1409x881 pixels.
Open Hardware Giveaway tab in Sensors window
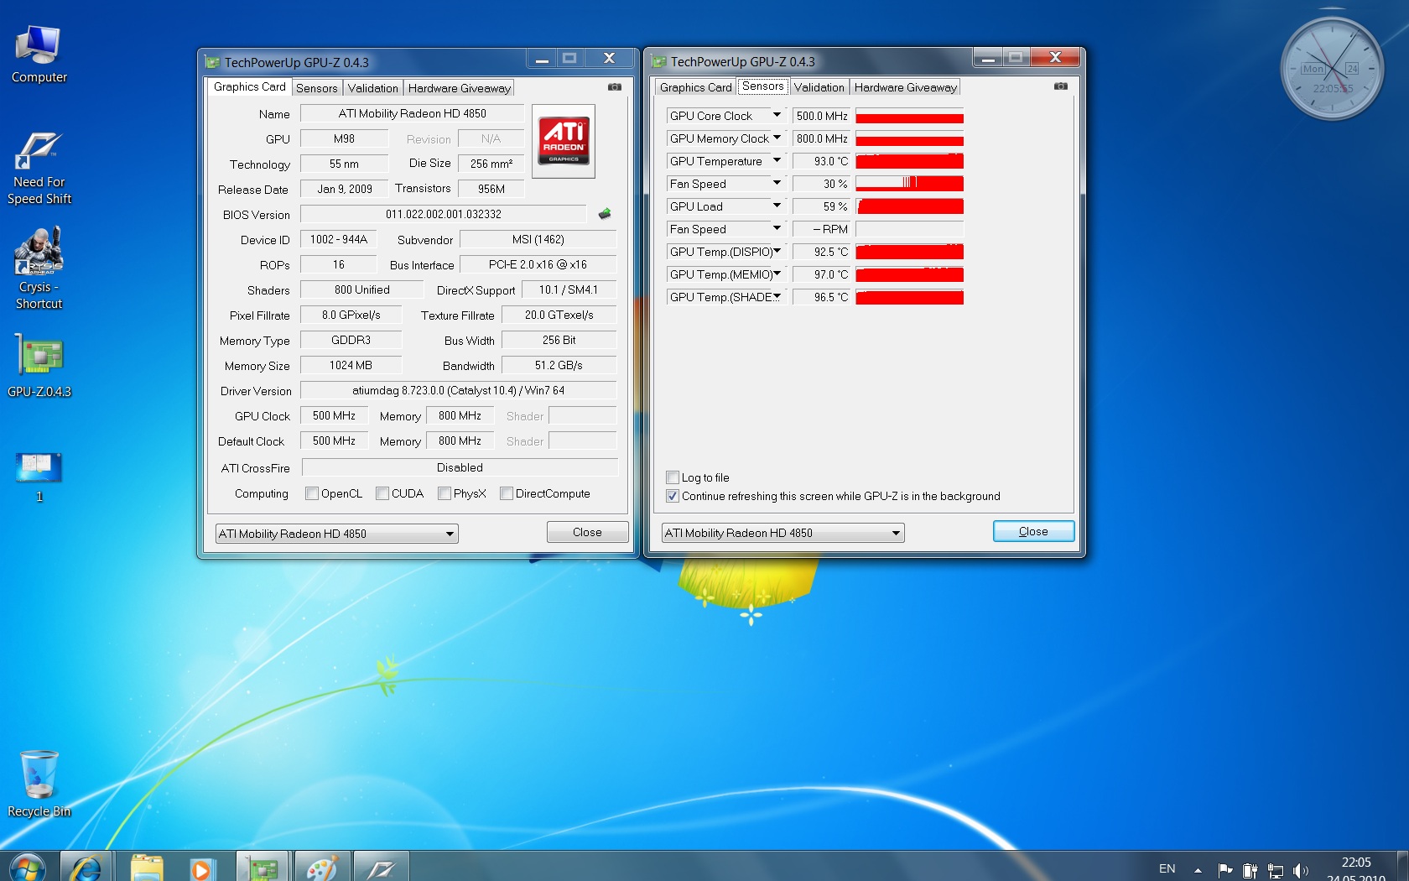[x=906, y=87]
